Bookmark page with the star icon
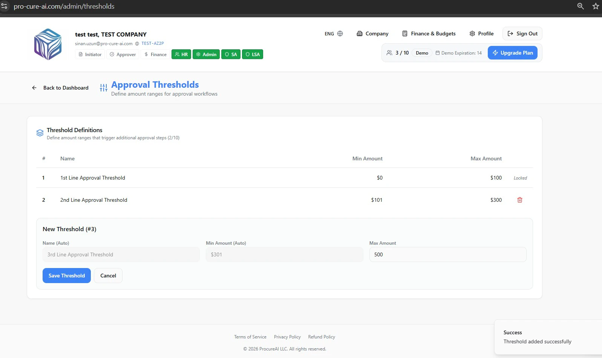The image size is (602, 358). tap(596, 6)
